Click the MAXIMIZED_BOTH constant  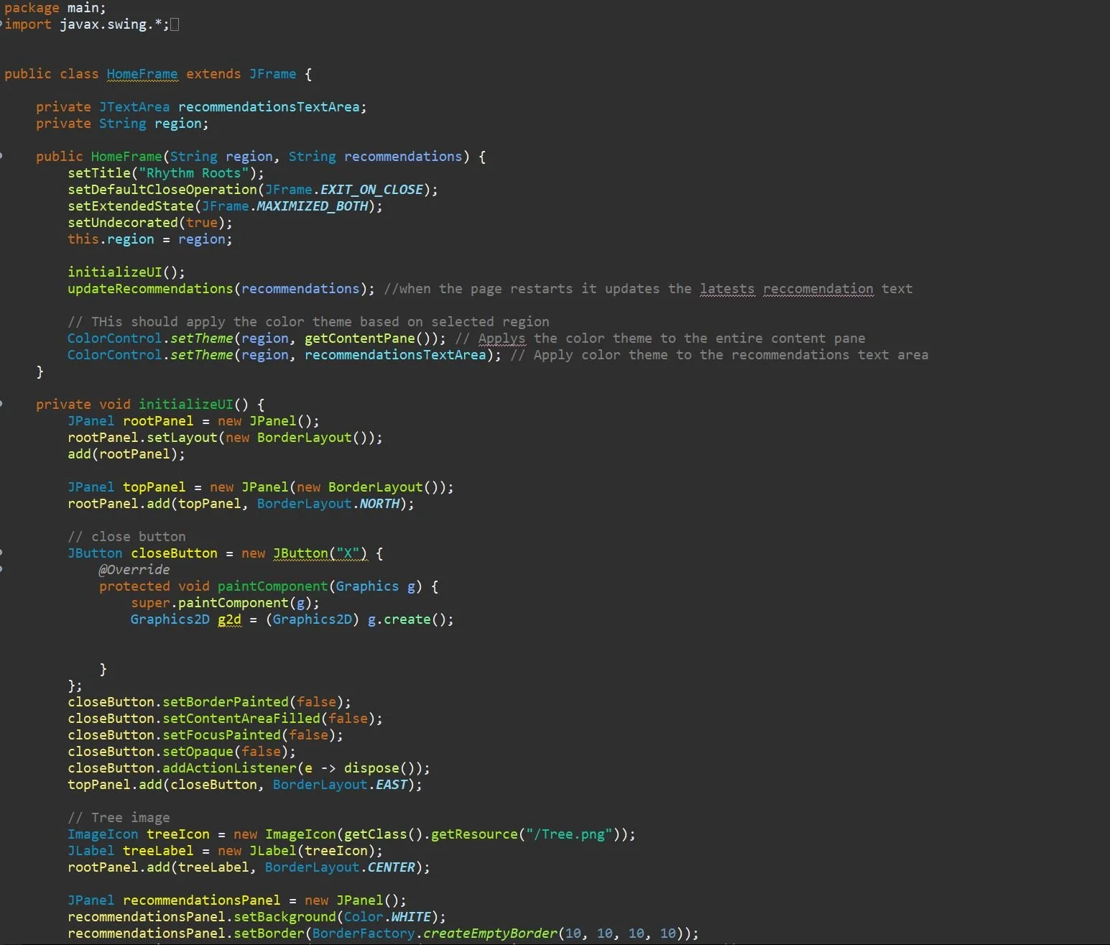tap(313, 206)
